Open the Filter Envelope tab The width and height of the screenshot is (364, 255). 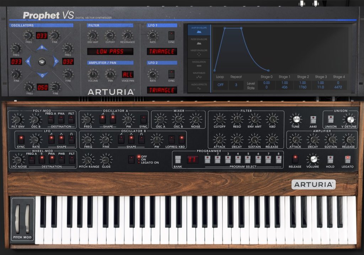pyautogui.click(x=199, y=41)
